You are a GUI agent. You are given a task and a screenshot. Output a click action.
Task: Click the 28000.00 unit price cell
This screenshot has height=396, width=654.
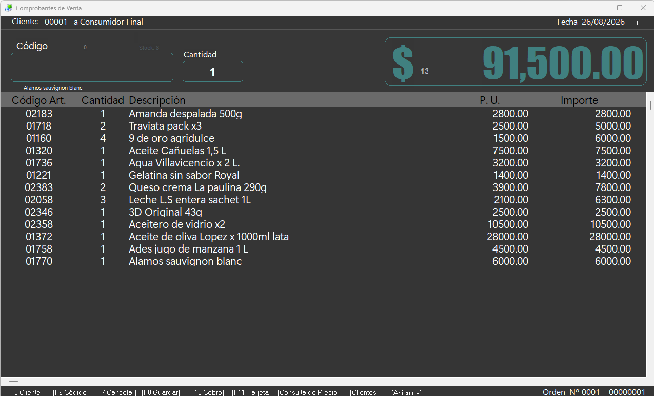click(507, 237)
